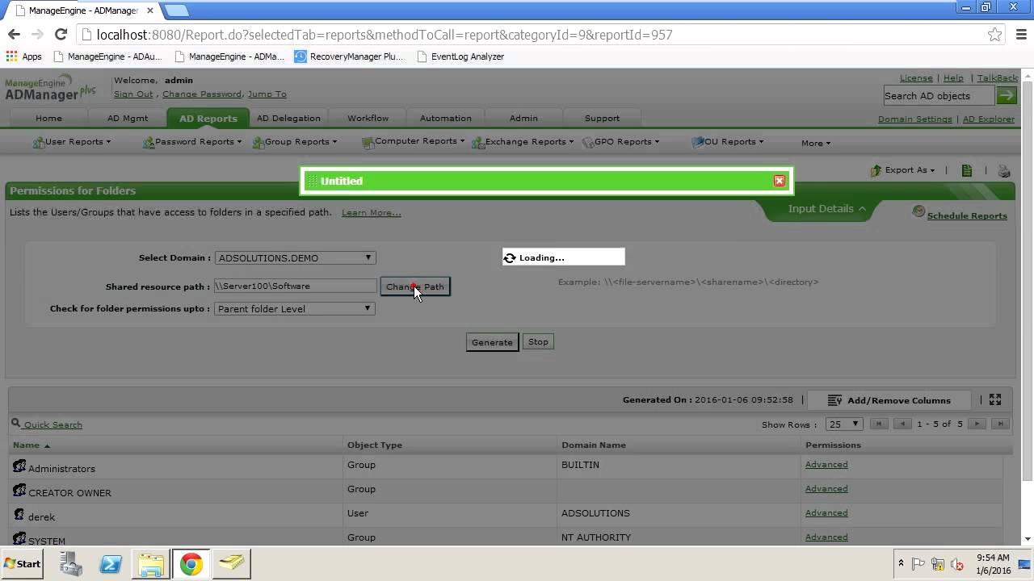Switch to Workflow tab
Screen dimensions: 1034x581
(368, 118)
